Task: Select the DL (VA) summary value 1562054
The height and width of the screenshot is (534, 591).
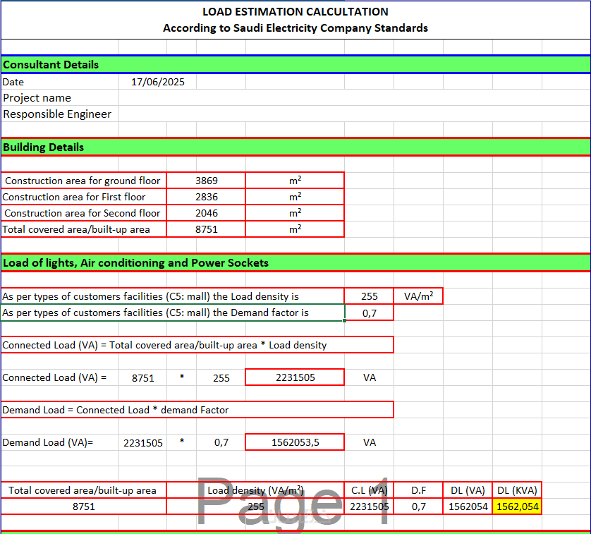Action: click(468, 506)
